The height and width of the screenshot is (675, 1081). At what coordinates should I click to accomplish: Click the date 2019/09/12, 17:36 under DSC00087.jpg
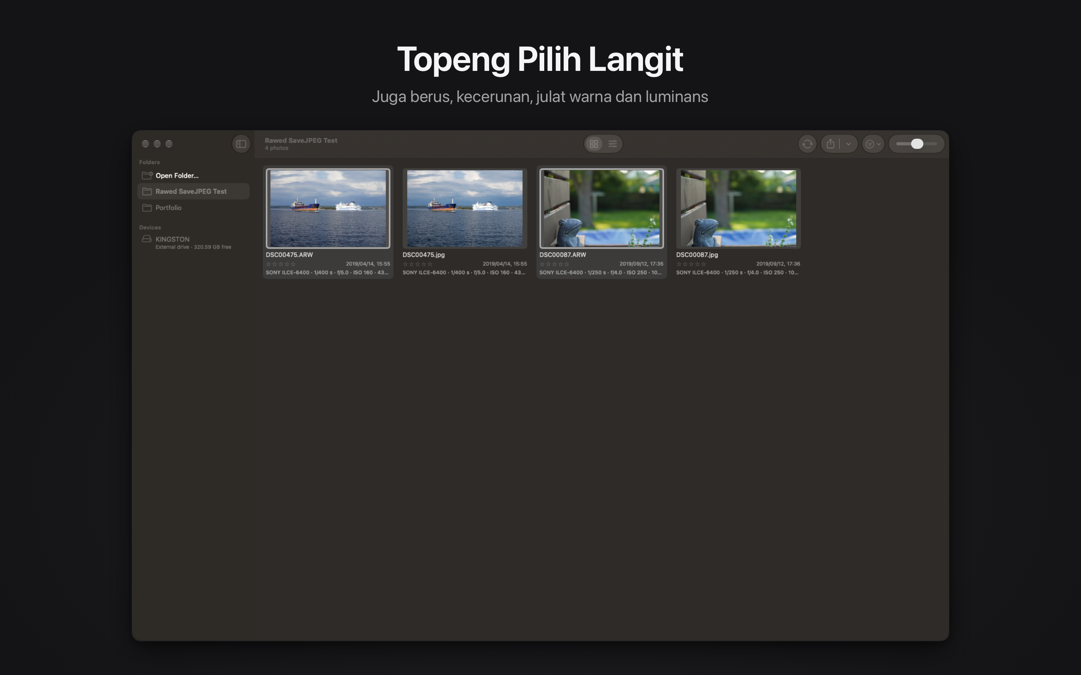[778, 264]
